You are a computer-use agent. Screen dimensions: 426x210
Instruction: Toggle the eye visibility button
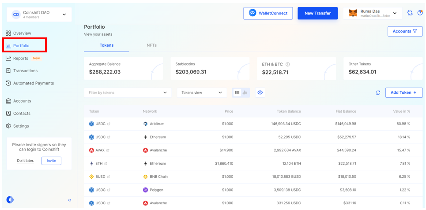tap(260, 92)
